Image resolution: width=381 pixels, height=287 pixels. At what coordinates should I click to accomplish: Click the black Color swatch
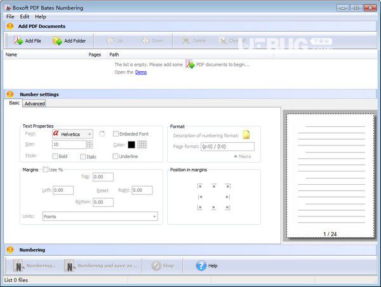point(131,145)
